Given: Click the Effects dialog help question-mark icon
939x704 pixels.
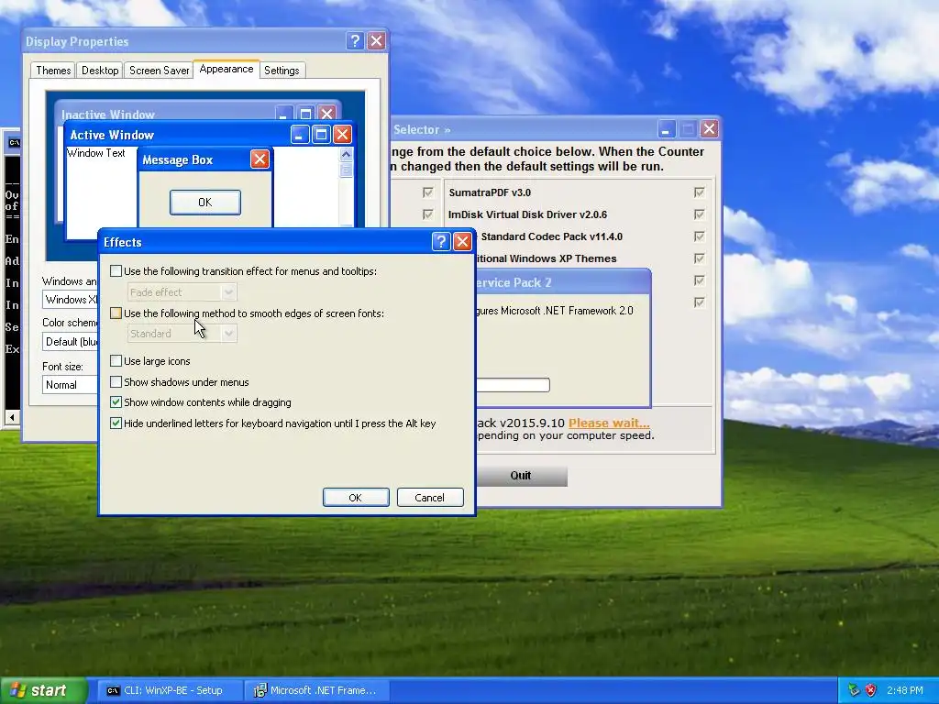Looking at the screenshot, I should pos(441,242).
